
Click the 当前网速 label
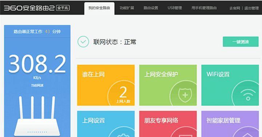pyautogui.click(x=37, y=85)
